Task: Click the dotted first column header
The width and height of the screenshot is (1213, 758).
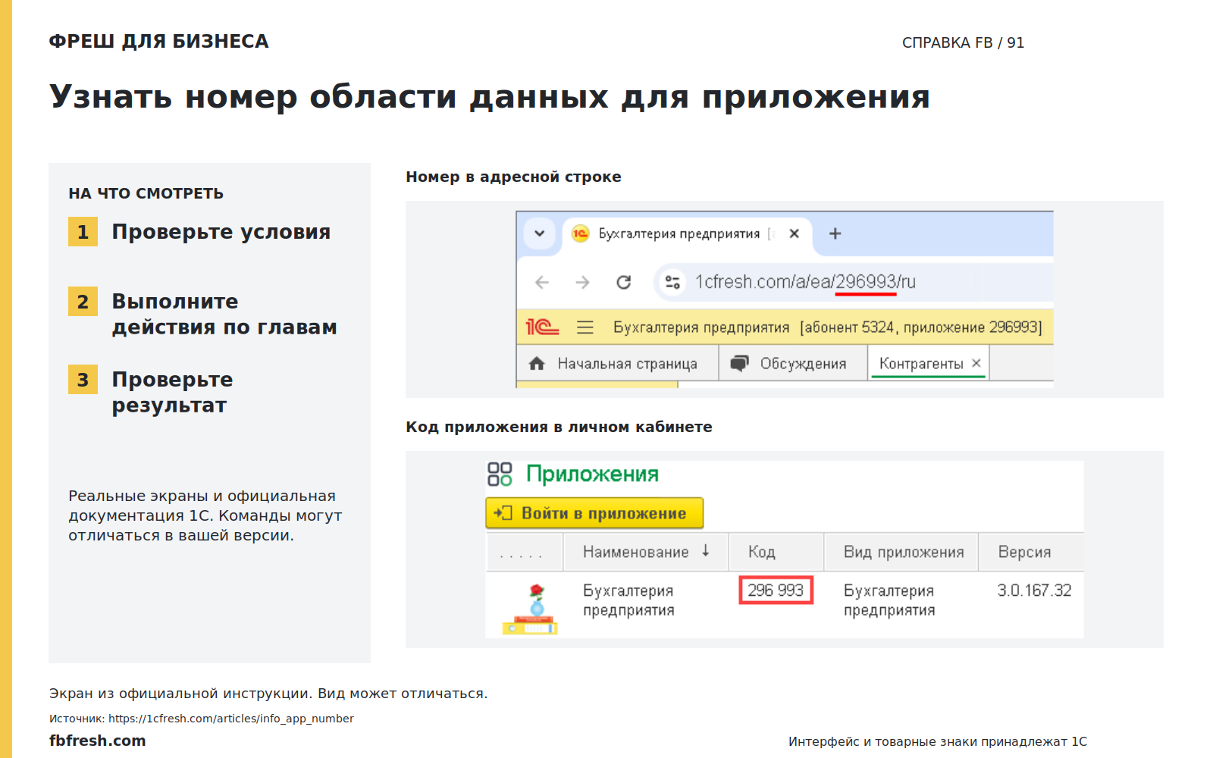Action: (525, 552)
